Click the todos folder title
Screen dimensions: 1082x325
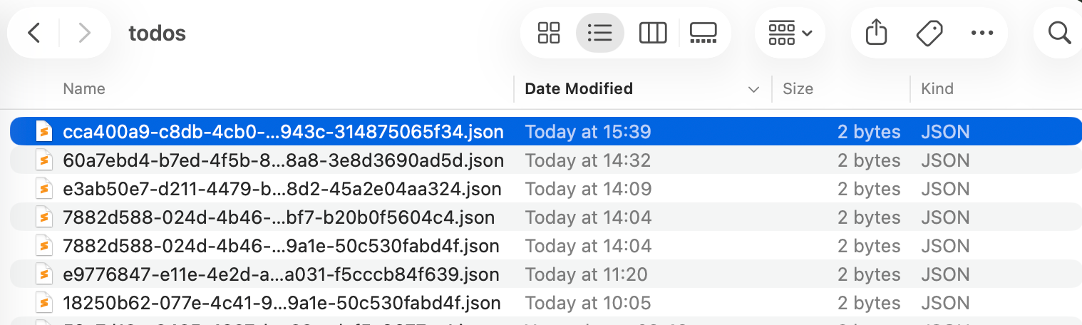(x=157, y=33)
